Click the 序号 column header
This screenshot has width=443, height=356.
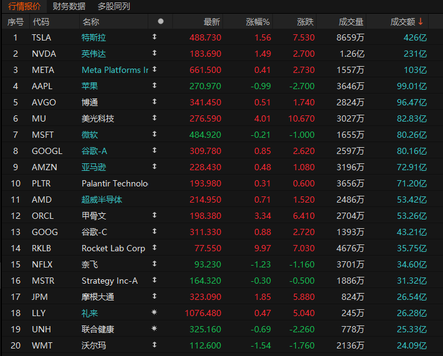(x=15, y=22)
